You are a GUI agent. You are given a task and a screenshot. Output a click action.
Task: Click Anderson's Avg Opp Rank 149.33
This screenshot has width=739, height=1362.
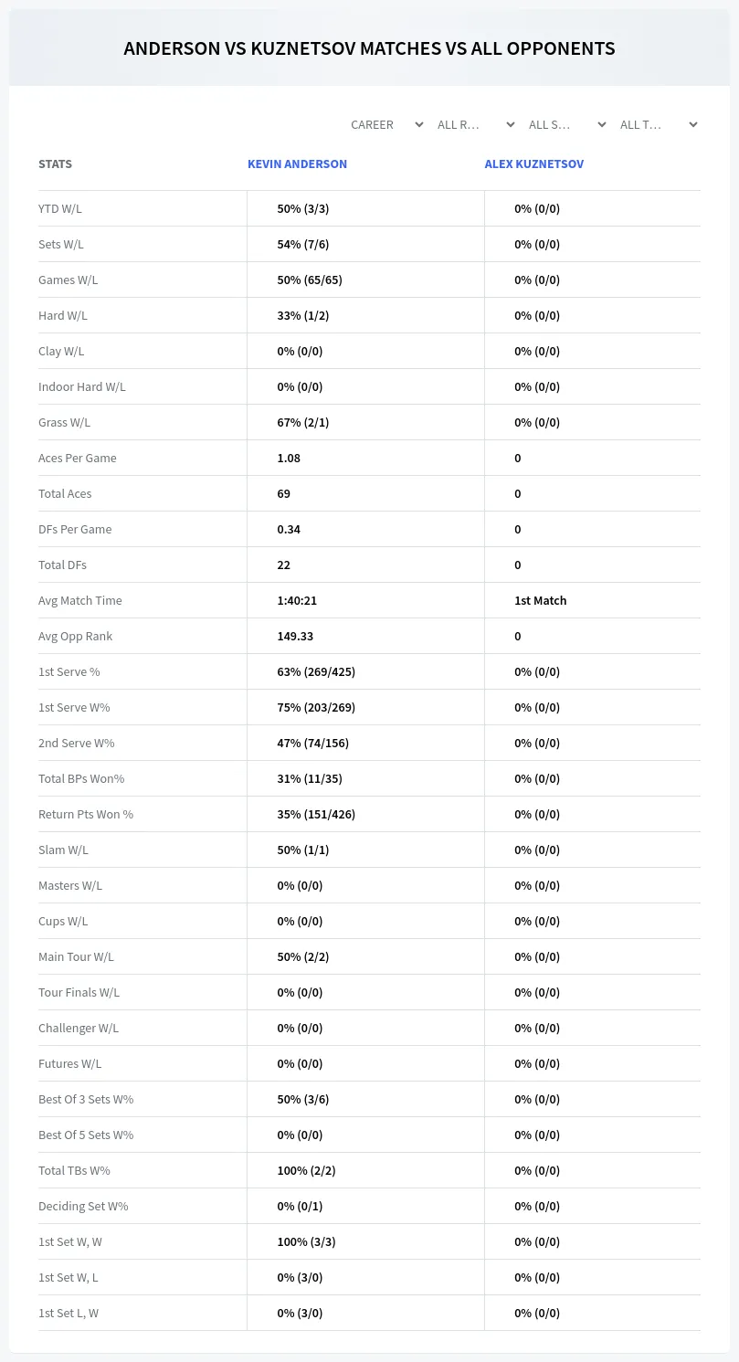(295, 636)
